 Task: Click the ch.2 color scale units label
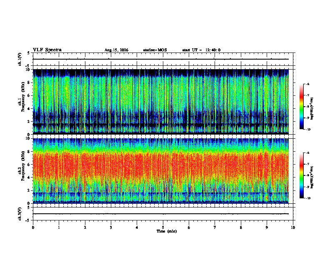click(x=312, y=177)
